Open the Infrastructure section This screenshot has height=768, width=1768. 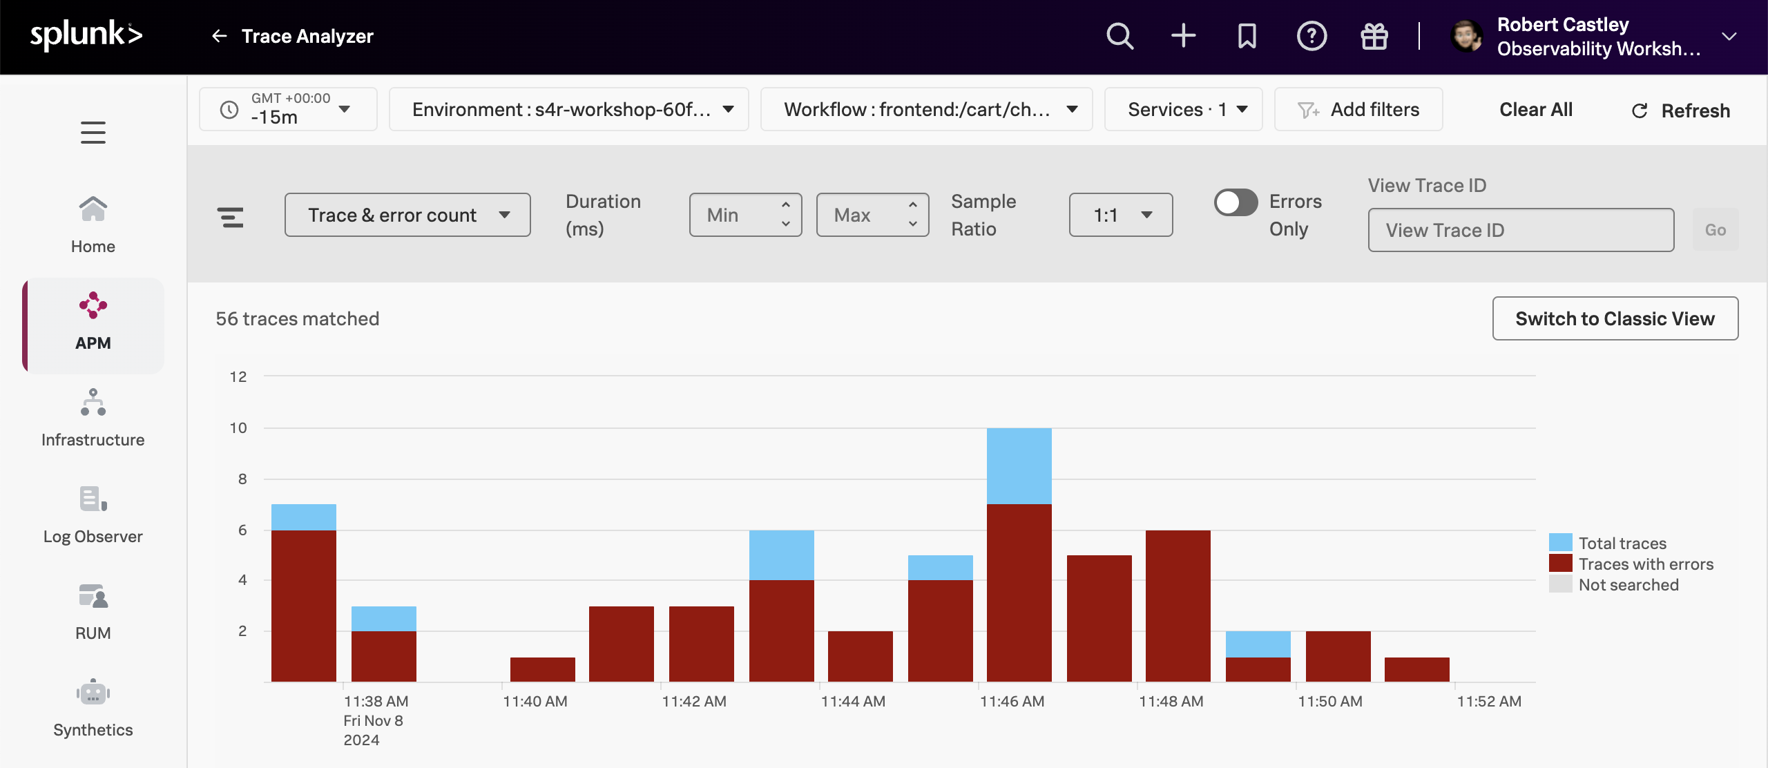tap(93, 416)
